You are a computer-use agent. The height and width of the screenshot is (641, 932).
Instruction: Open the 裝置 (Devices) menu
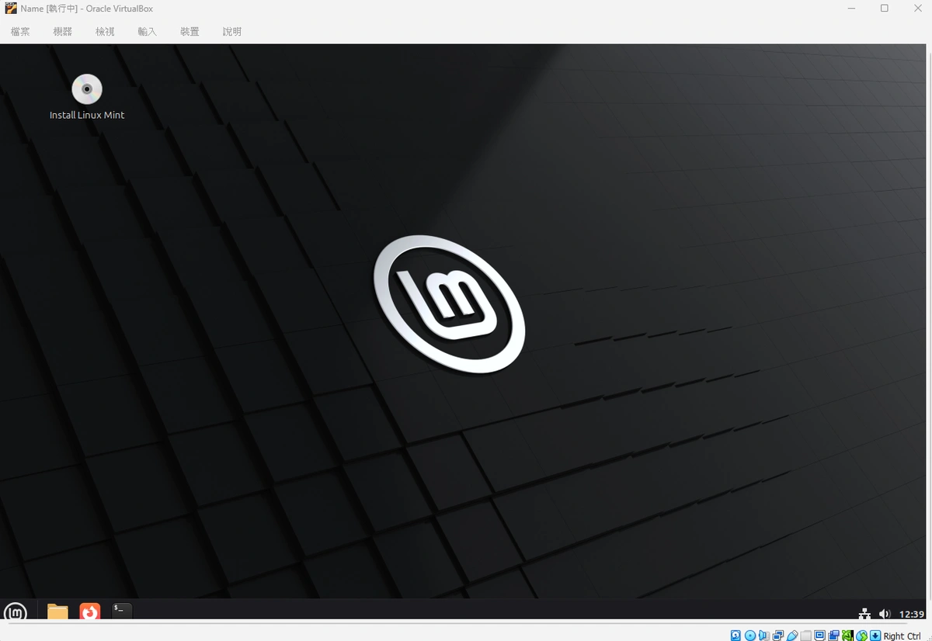pyautogui.click(x=190, y=32)
